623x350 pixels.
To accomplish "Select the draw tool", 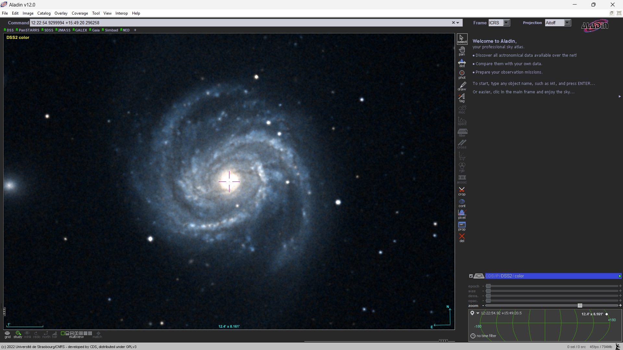I will 462,86.
